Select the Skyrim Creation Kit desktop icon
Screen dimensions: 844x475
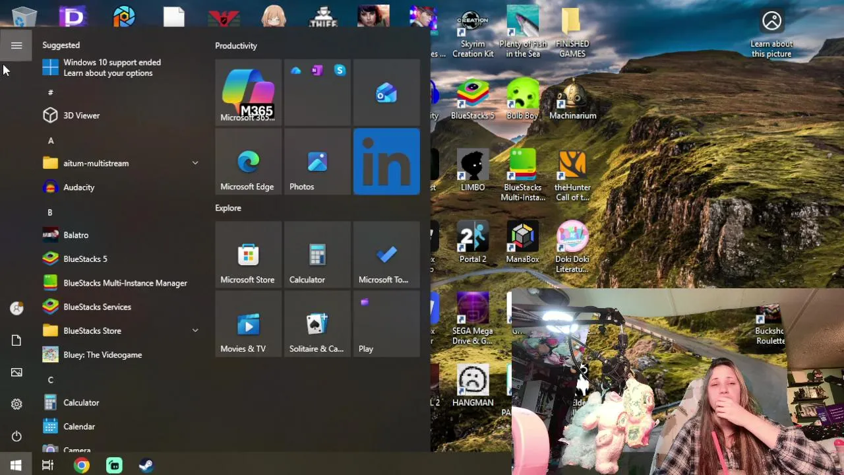pyautogui.click(x=473, y=33)
